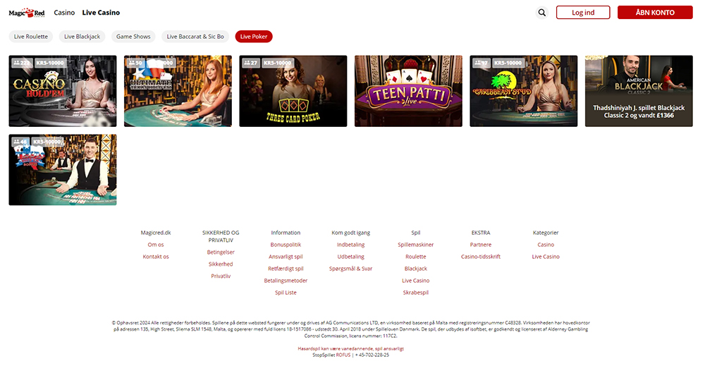Open the Indbetaling footer link
The width and height of the screenshot is (705, 373).
pyautogui.click(x=350, y=245)
